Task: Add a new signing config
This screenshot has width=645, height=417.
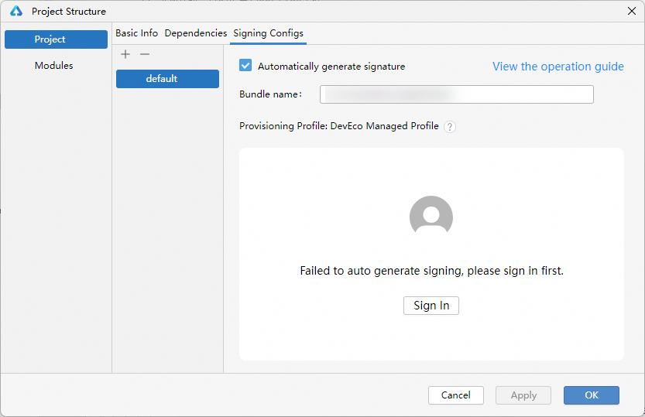Action: click(126, 54)
